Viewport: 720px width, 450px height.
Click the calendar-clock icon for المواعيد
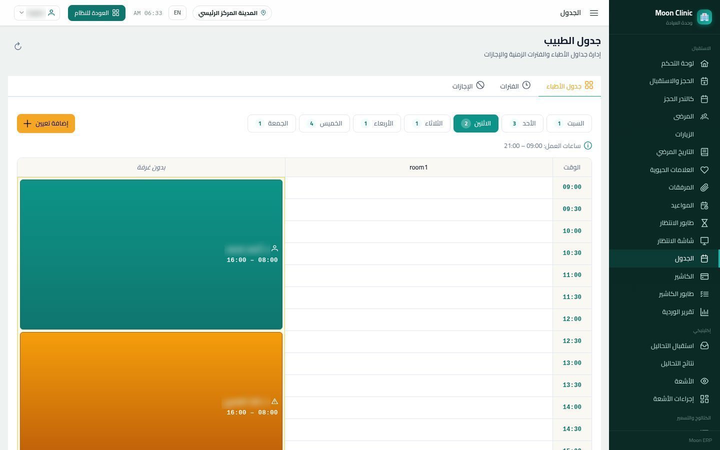(704, 205)
